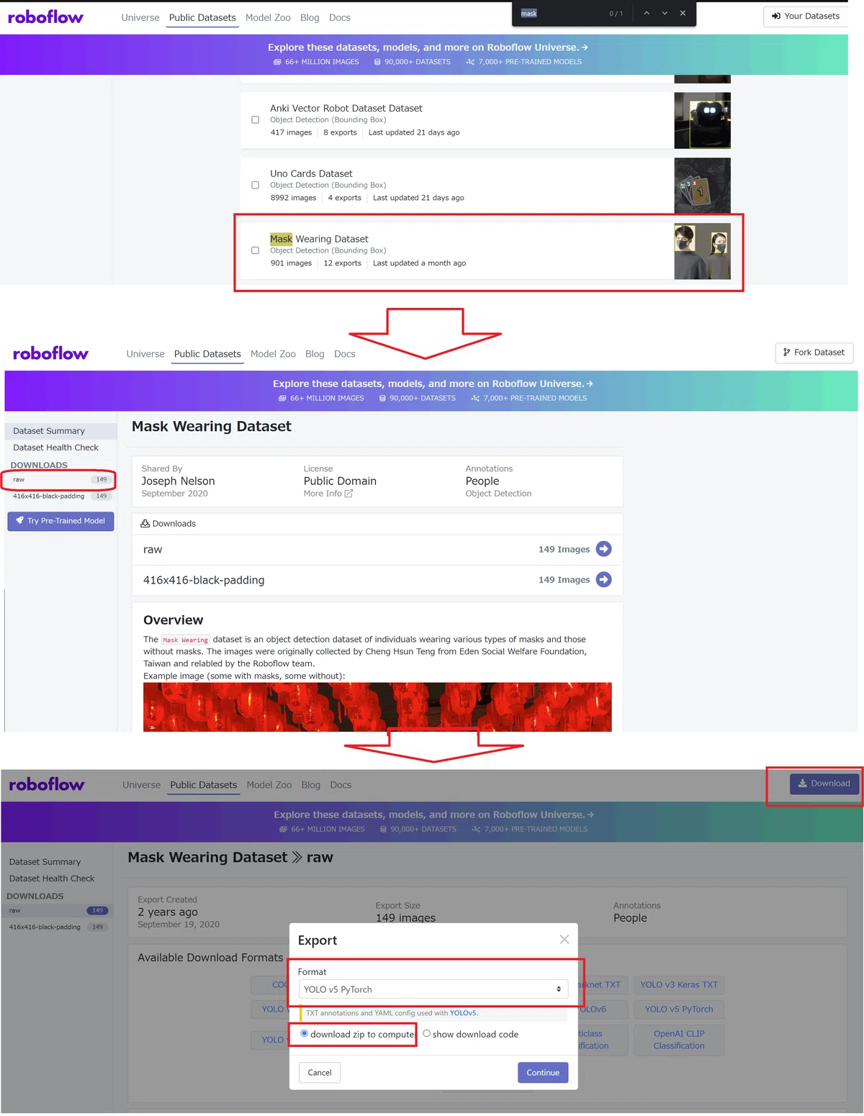
Task: Click the arrow icon on raw downloads row
Action: pyautogui.click(x=604, y=549)
